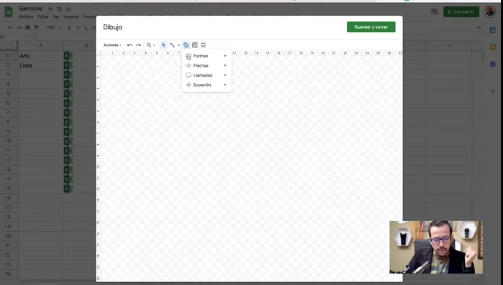This screenshot has height=285, width=503.
Task: Open the Flechas submenu
Action: [x=207, y=65]
